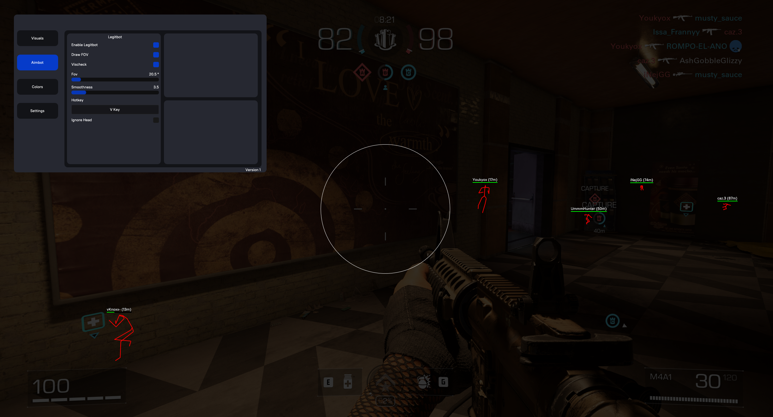Image resolution: width=773 pixels, height=417 pixels.
Task: Select the Aimbot panel button
Action: pos(38,62)
